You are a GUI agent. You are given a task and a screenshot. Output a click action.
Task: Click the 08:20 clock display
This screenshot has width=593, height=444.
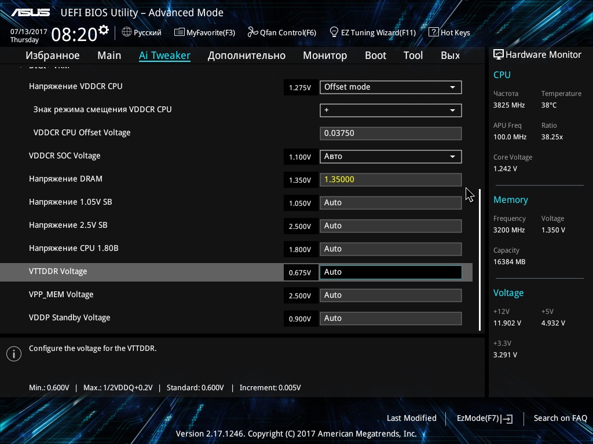point(74,35)
